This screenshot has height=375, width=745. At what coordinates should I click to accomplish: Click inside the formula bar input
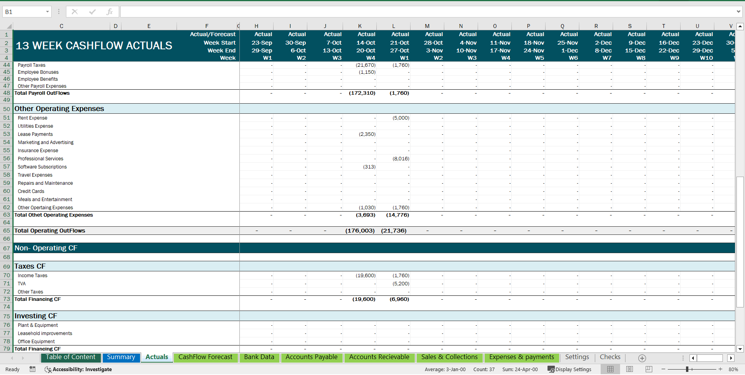pyautogui.click(x=427, y=12)
